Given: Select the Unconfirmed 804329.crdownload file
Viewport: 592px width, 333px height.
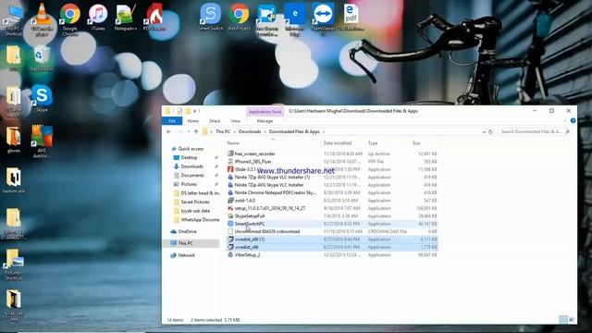Looking at the screenshot, I should click(332, 231).
